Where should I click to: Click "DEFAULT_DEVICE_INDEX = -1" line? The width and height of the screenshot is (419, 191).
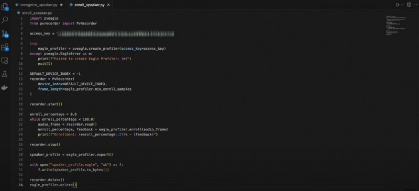(55, 74)
